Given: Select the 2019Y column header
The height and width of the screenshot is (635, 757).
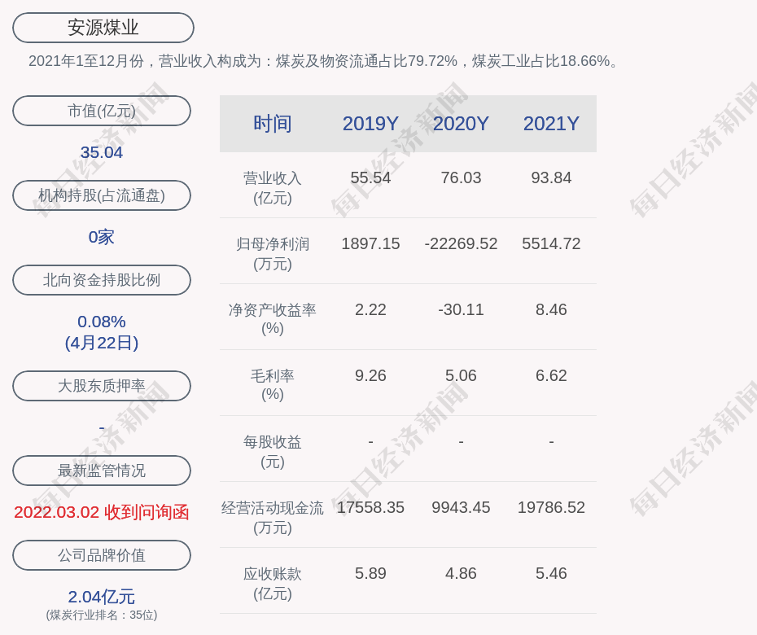Looking at the screenshot, I should 370,124.
